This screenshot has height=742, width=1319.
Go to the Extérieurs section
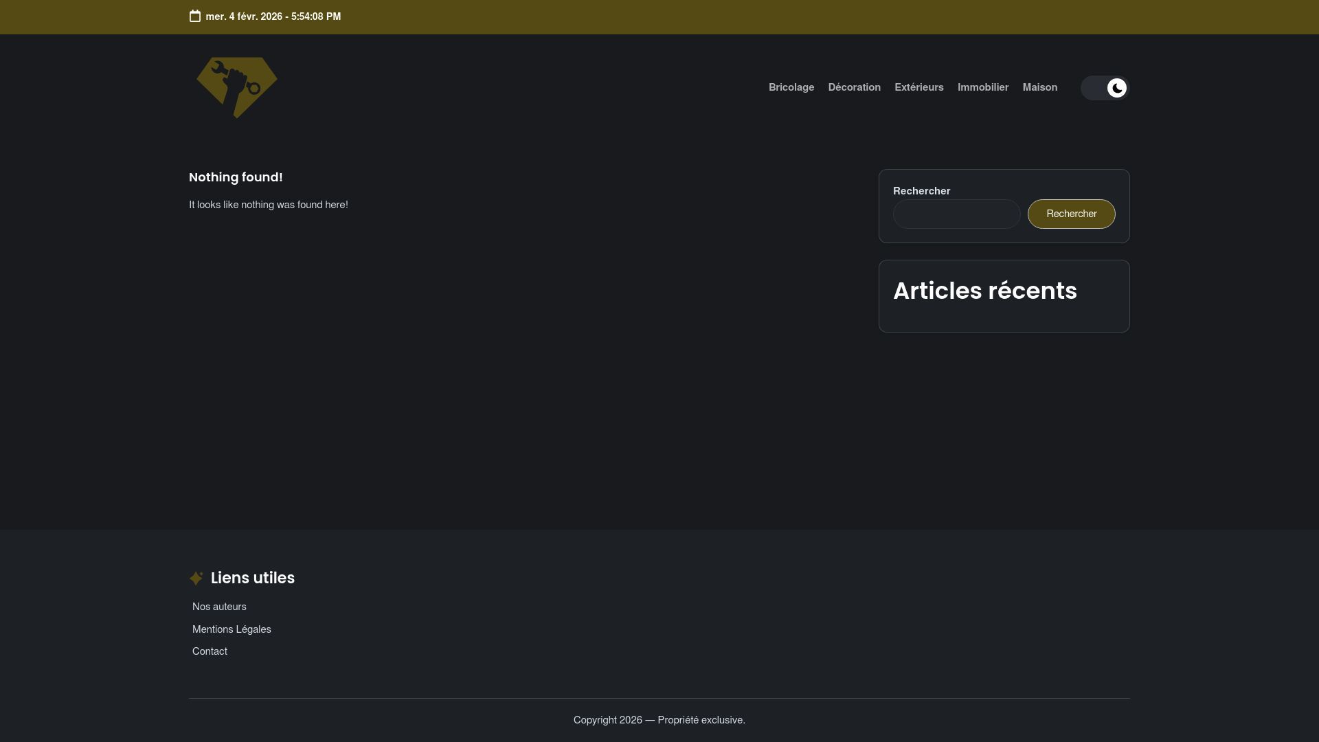click(x=919, y=87)
